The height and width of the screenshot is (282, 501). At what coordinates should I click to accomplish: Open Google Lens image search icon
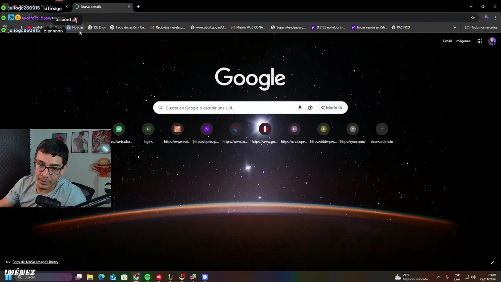(310, 108)
